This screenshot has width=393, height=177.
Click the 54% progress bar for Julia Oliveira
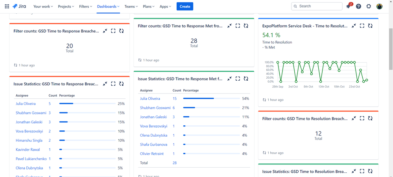(x=211, y=99)
